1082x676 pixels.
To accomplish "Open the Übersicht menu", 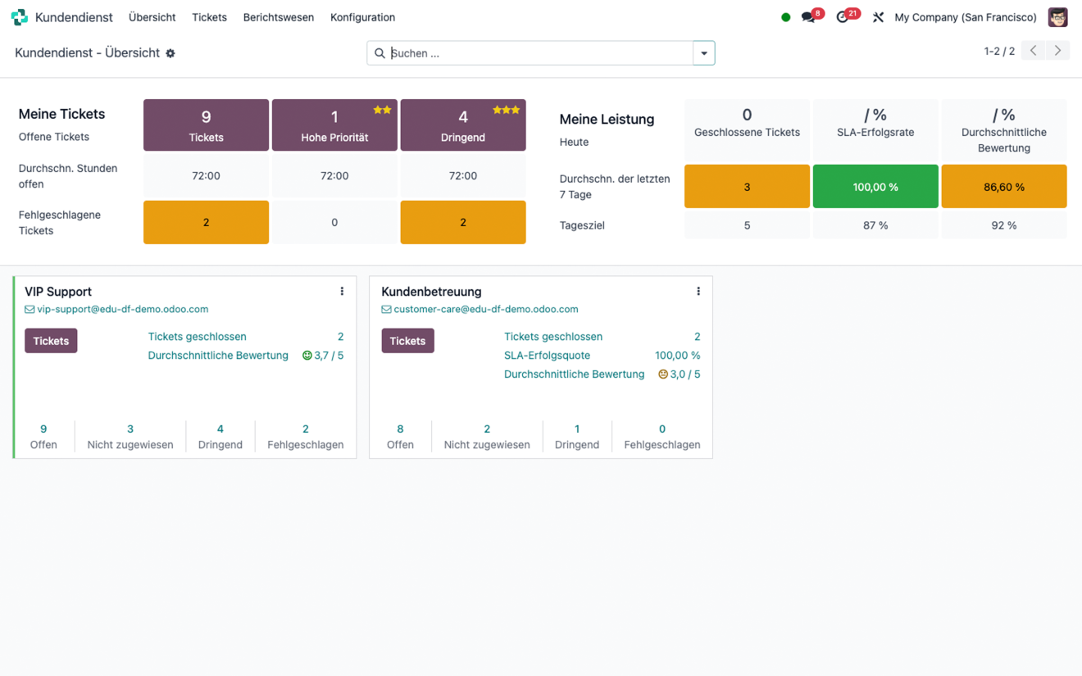I will tap(152, 17).
